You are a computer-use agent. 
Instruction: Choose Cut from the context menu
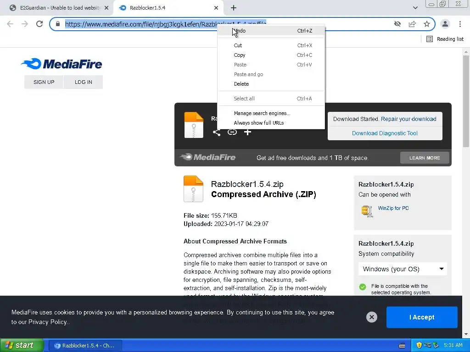pos(271,45)
